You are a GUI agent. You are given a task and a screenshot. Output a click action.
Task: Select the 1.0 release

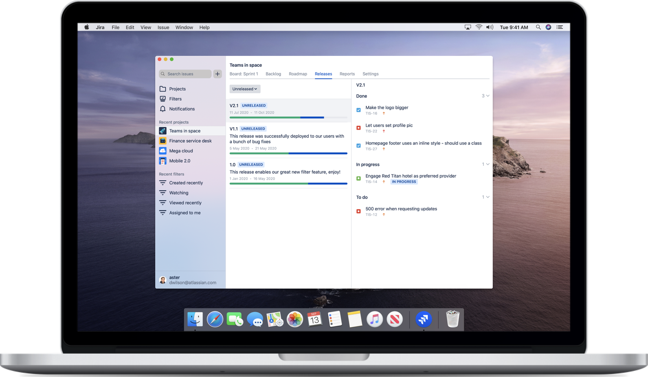point(288,173)
